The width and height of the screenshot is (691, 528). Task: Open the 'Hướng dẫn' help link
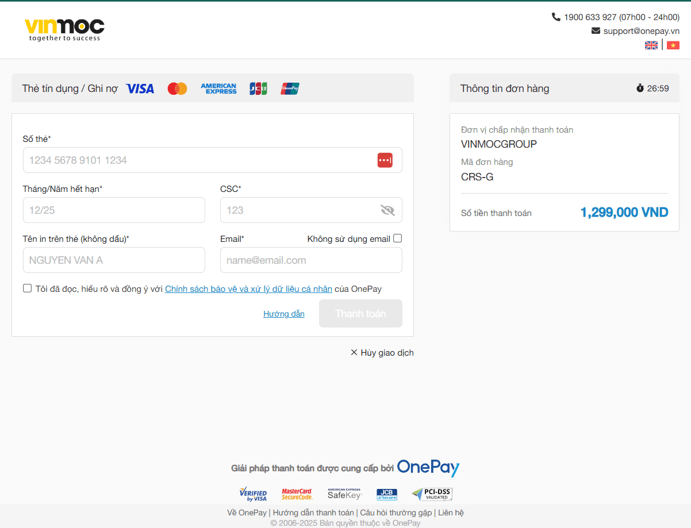[x=284, y=314]
